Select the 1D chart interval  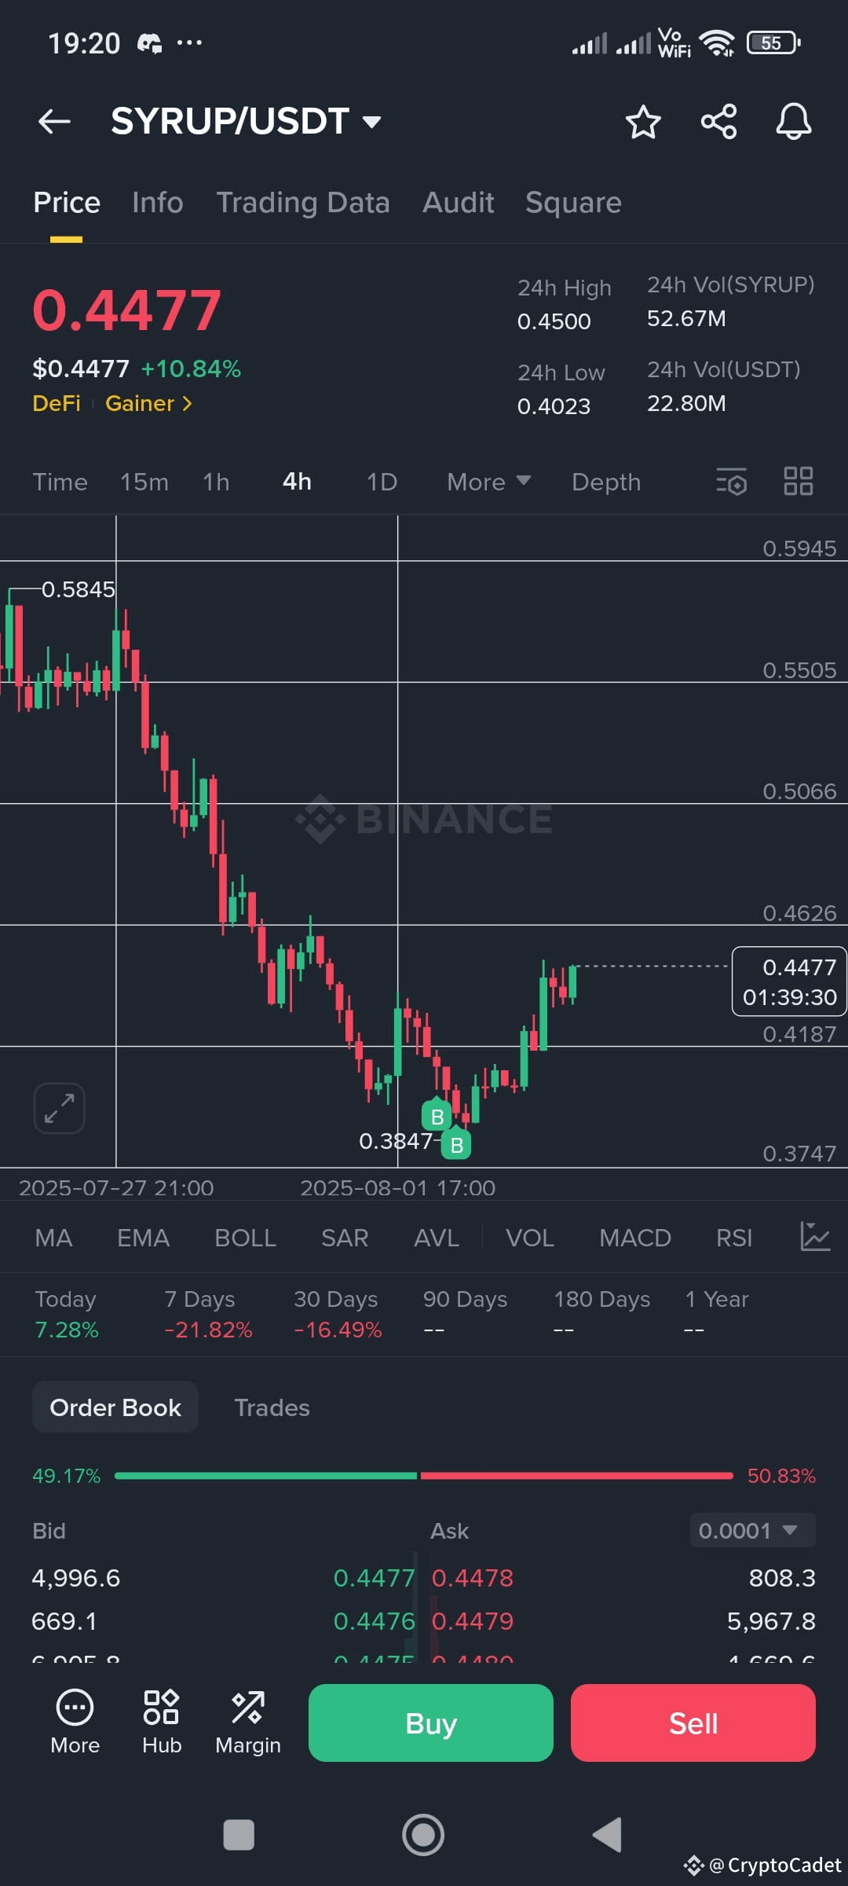coord(382,482)
